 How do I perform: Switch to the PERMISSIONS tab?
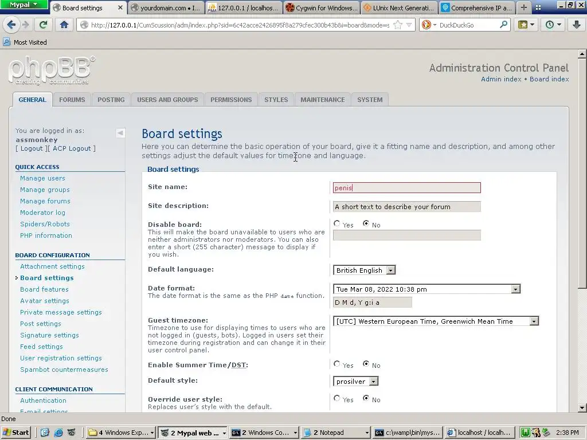point(231,100)
